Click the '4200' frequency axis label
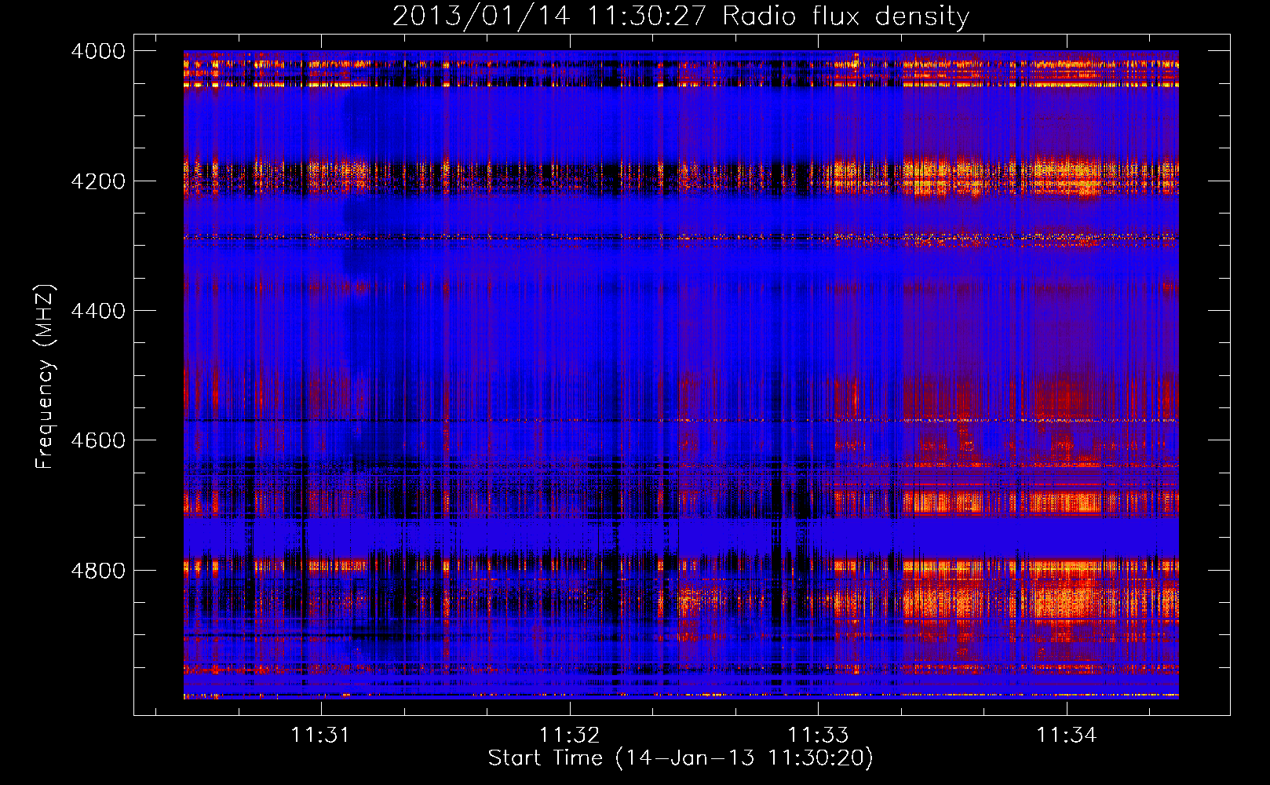 pos(98,181)
